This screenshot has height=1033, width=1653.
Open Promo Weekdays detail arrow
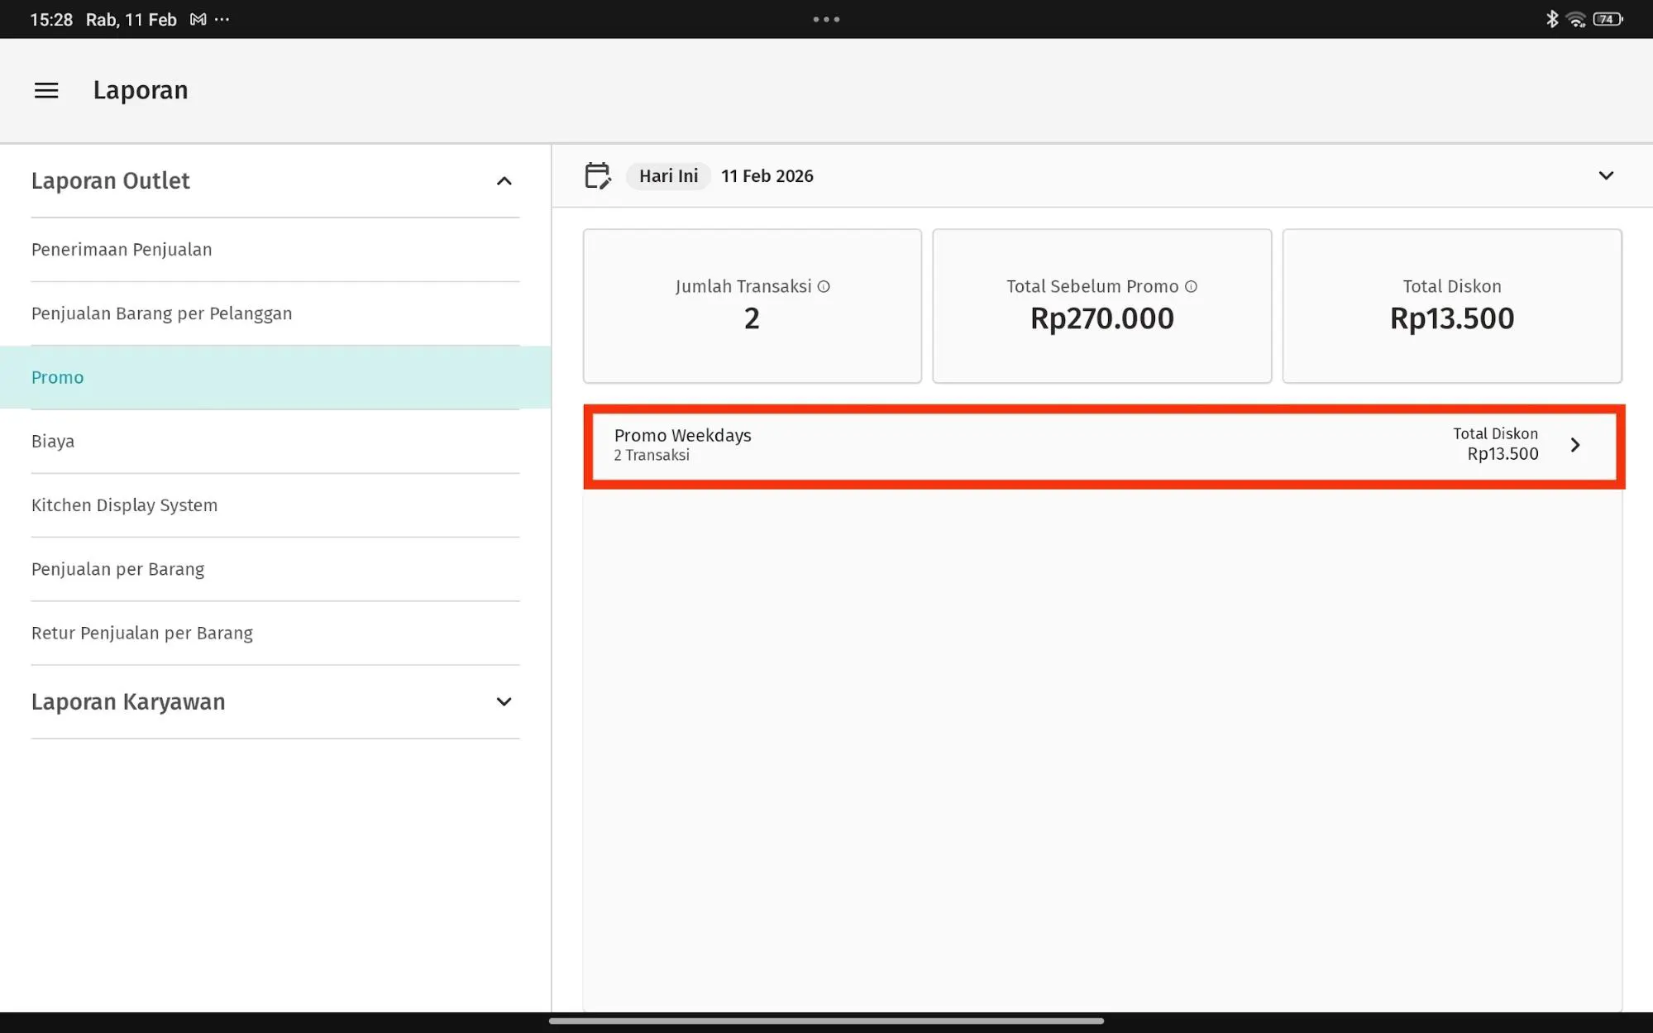click(1575, 445)
